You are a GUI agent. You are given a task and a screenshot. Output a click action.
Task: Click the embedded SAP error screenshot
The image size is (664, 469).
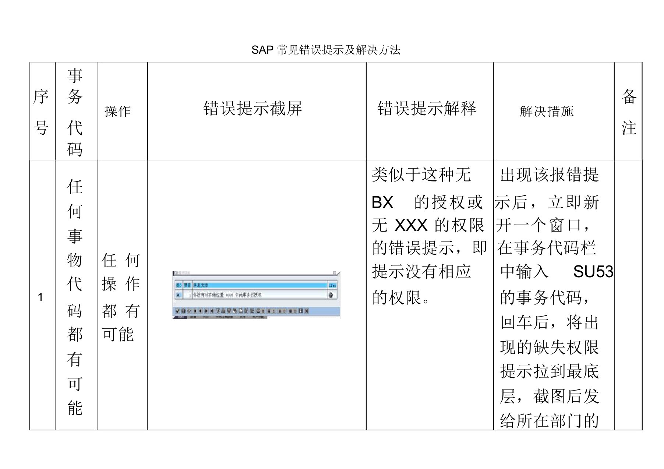[257, 295]
